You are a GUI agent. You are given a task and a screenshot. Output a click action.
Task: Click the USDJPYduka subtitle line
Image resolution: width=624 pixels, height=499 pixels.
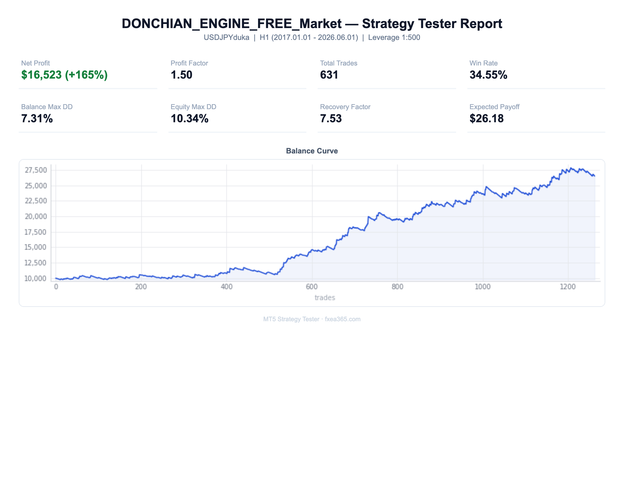click(x=312, y=38)
